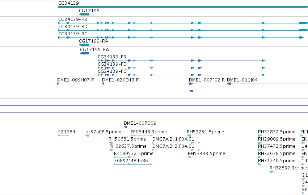
Task: Select the bs57a08.5prime EST label
Action: [x=103, y=132]
